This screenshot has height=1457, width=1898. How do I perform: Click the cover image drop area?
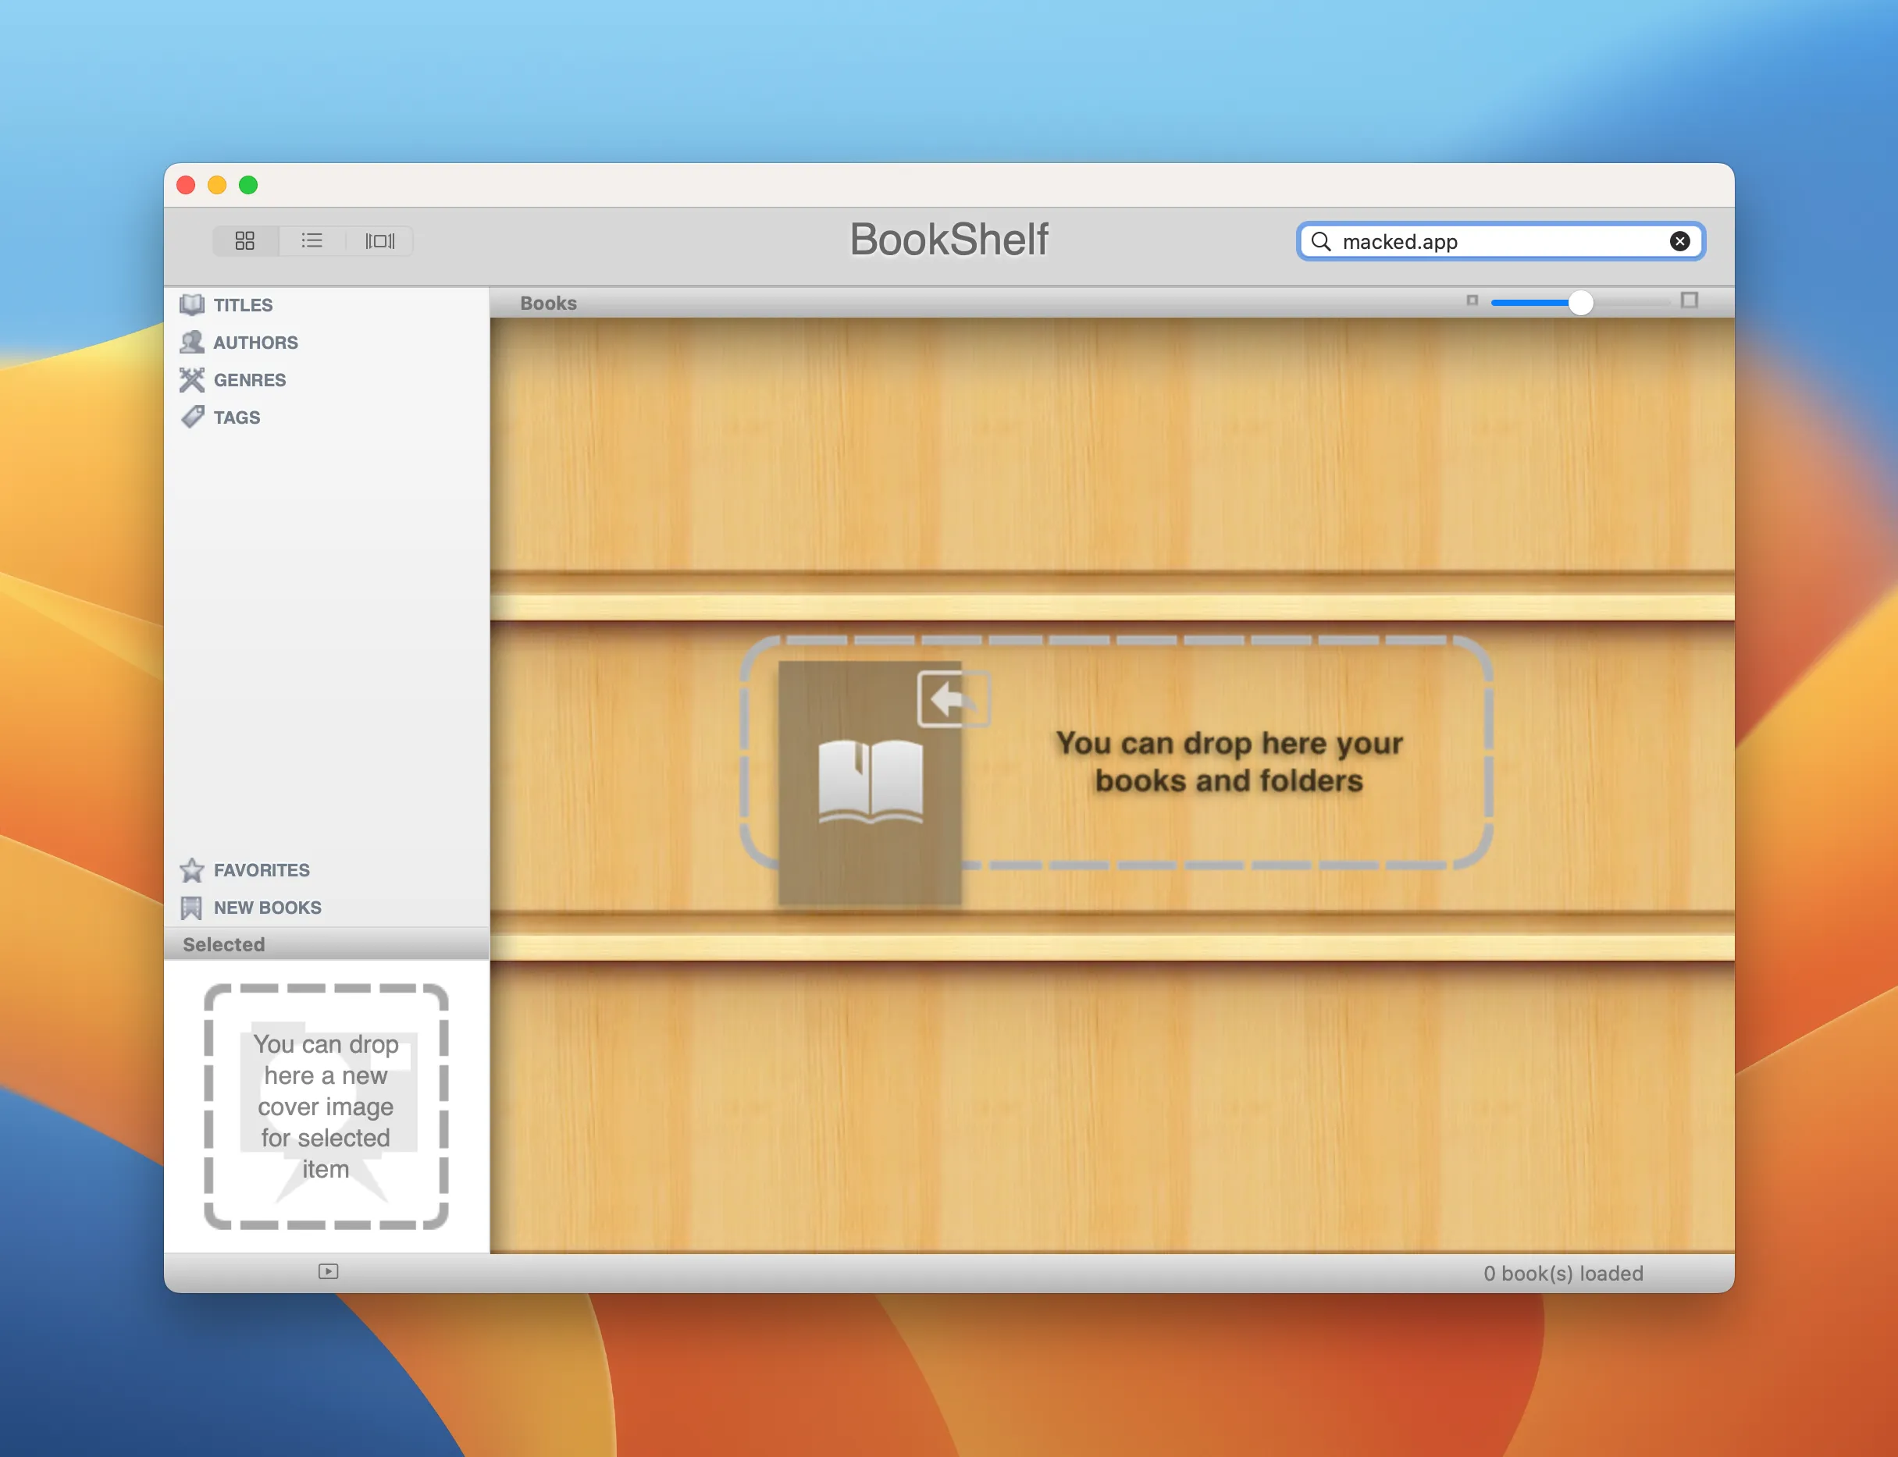click(326, 1106)
